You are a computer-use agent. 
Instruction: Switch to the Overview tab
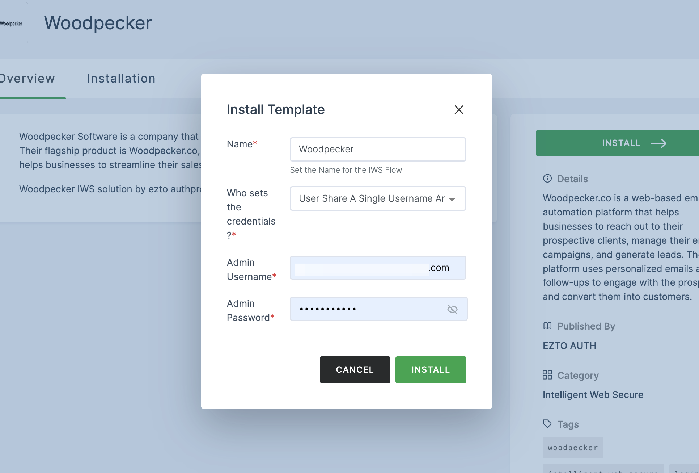tap(27, 78)
